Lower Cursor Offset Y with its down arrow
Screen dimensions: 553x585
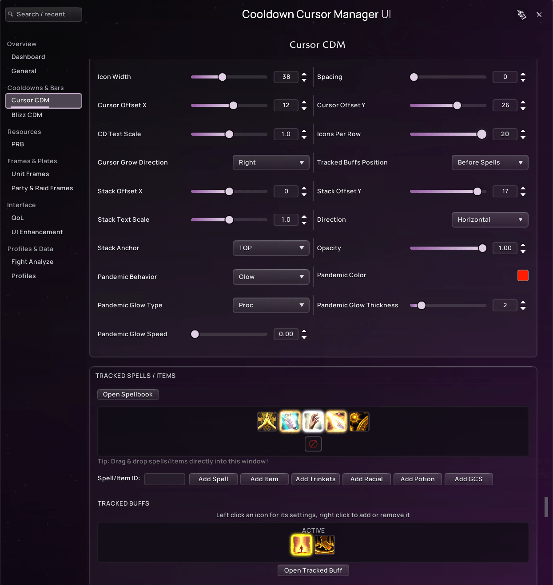523,109
